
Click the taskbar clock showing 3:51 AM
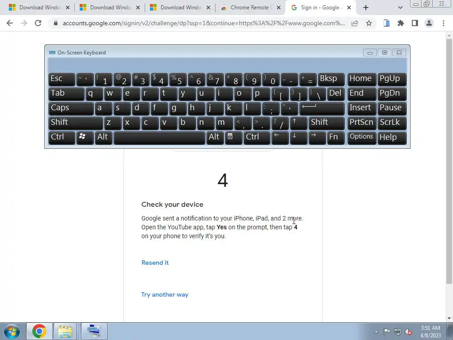tap(430, 332)
